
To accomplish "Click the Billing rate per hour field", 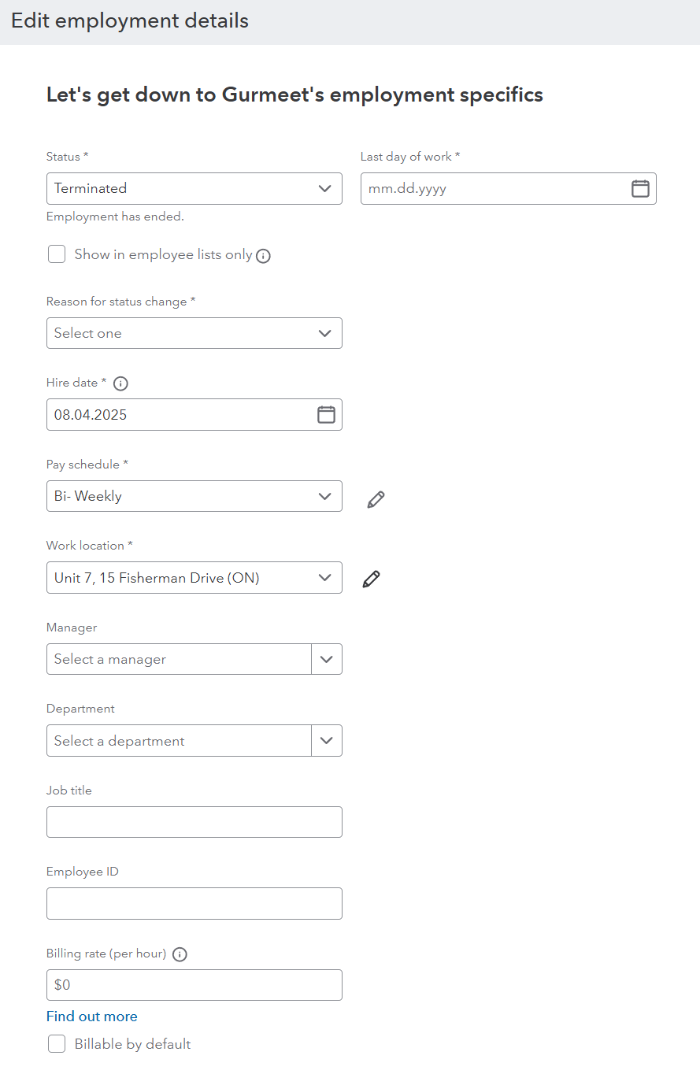I will pos(194,985).
